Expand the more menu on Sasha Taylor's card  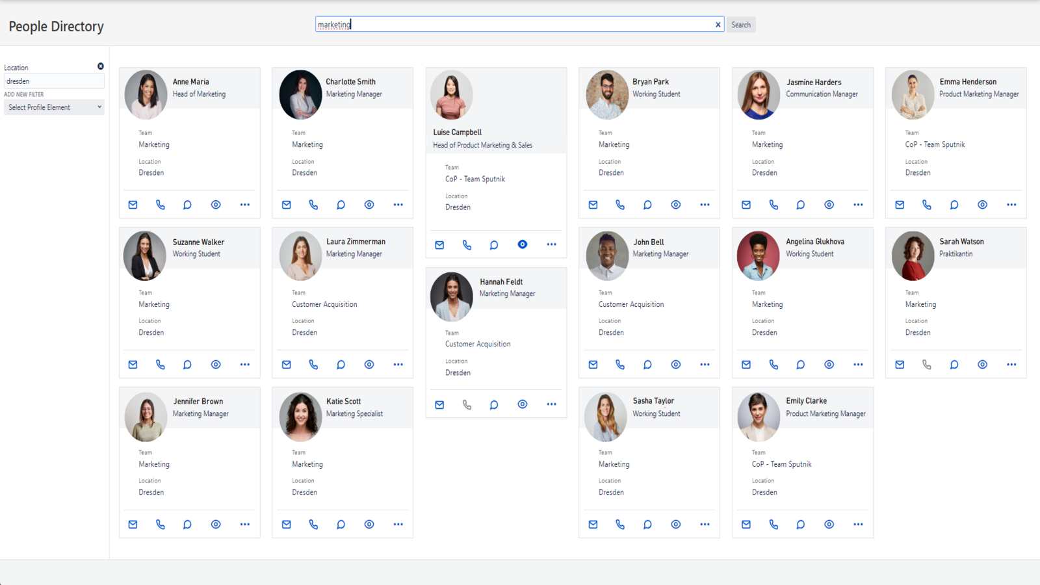pyautogui.click(x=705, y=525)
